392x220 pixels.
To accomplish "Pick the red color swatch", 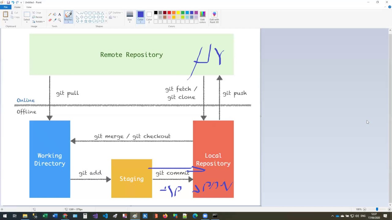I will [x=169, y=13].
